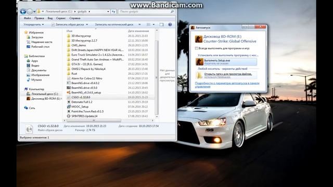Select Paint.the.Town.Red.v0.1.5 file
333x187 pixels.
(x=87, y=111)
